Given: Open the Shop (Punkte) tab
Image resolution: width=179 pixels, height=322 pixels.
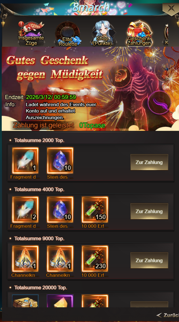Looking at the screenshot, I should pos(103,33).
